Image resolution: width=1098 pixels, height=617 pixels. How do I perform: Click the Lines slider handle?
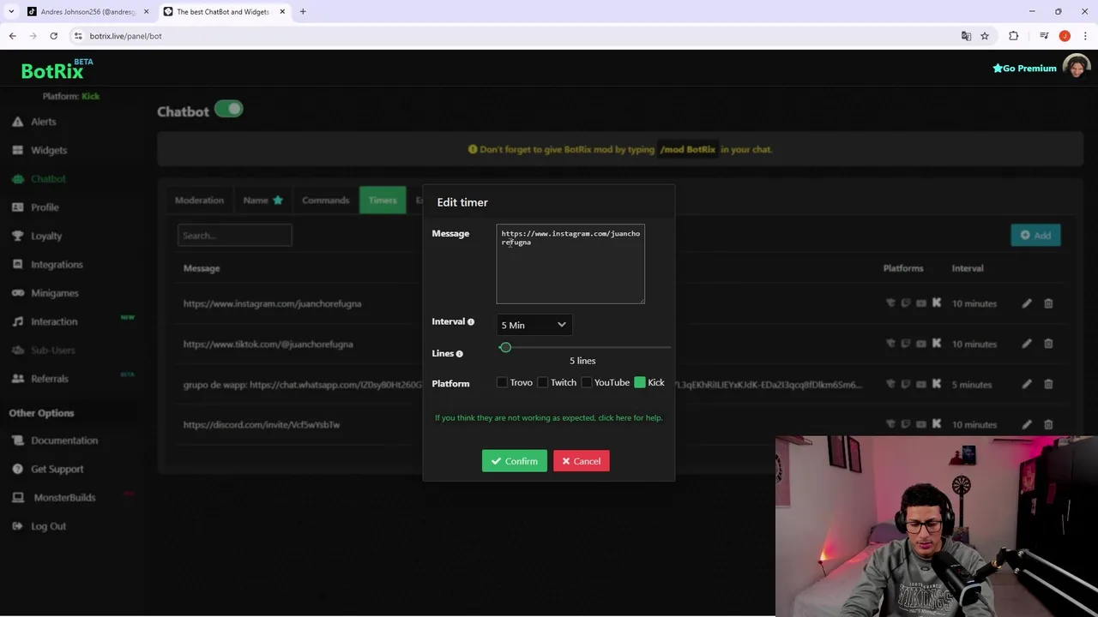[x=505, y=347]
